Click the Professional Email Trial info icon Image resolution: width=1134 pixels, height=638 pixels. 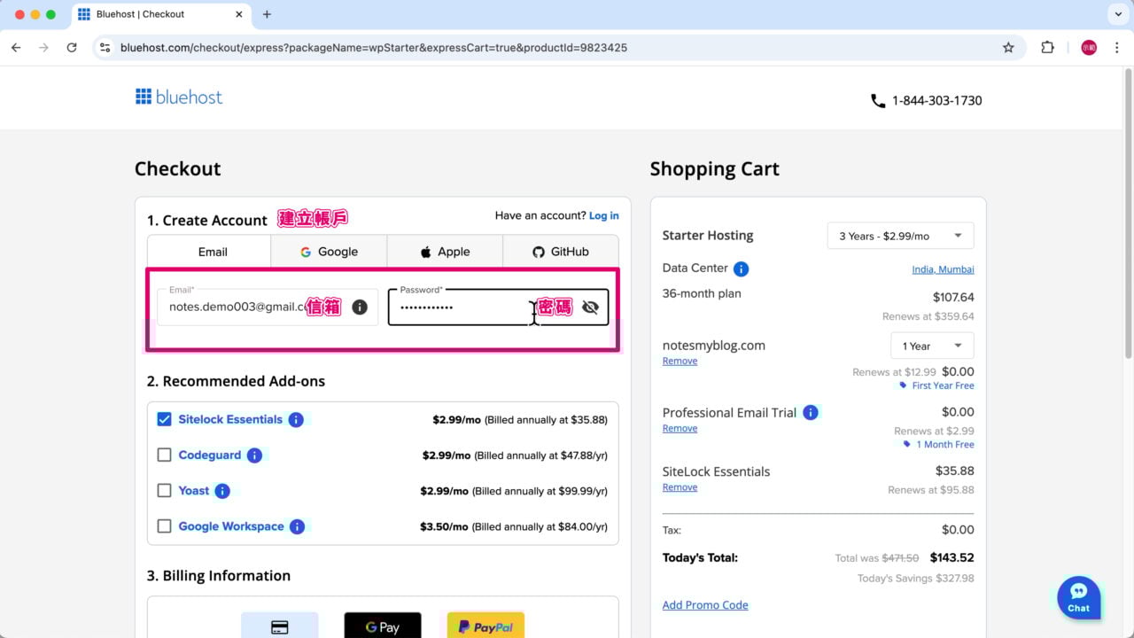tap(810, 412)
